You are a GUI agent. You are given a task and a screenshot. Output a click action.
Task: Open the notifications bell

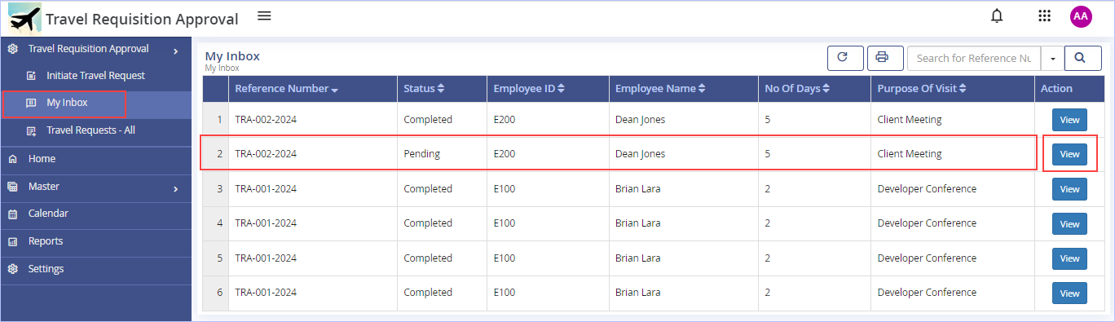coord(996,16)
